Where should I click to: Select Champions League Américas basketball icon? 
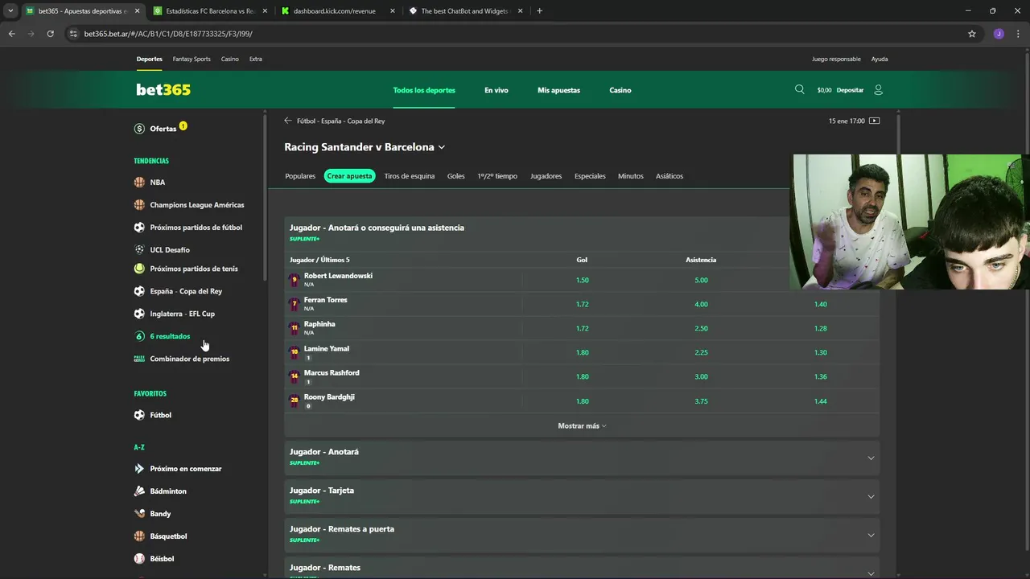140,205
